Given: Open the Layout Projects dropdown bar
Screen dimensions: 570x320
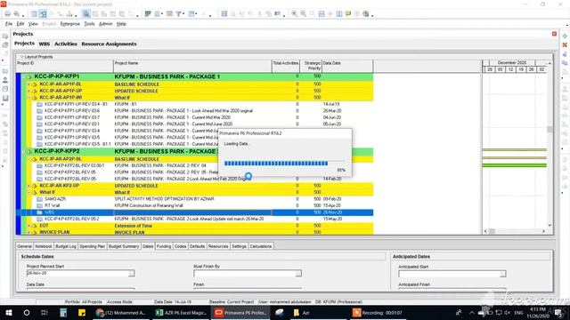Looking at the screenshot, I should click(37, 57).
